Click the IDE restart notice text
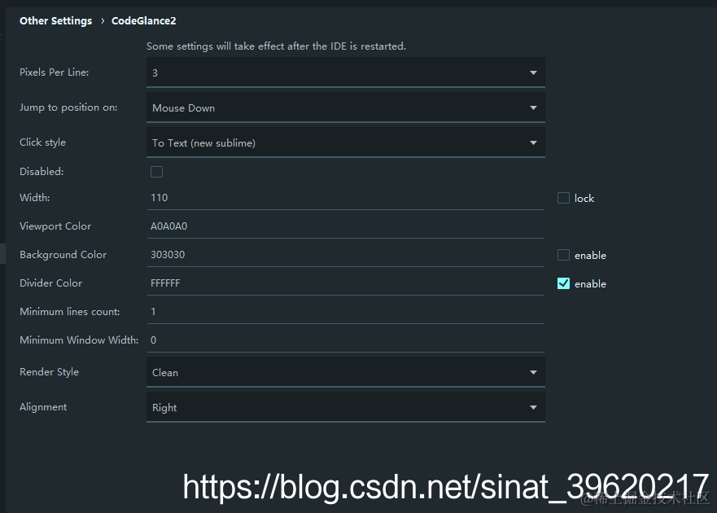 [276, 46]
